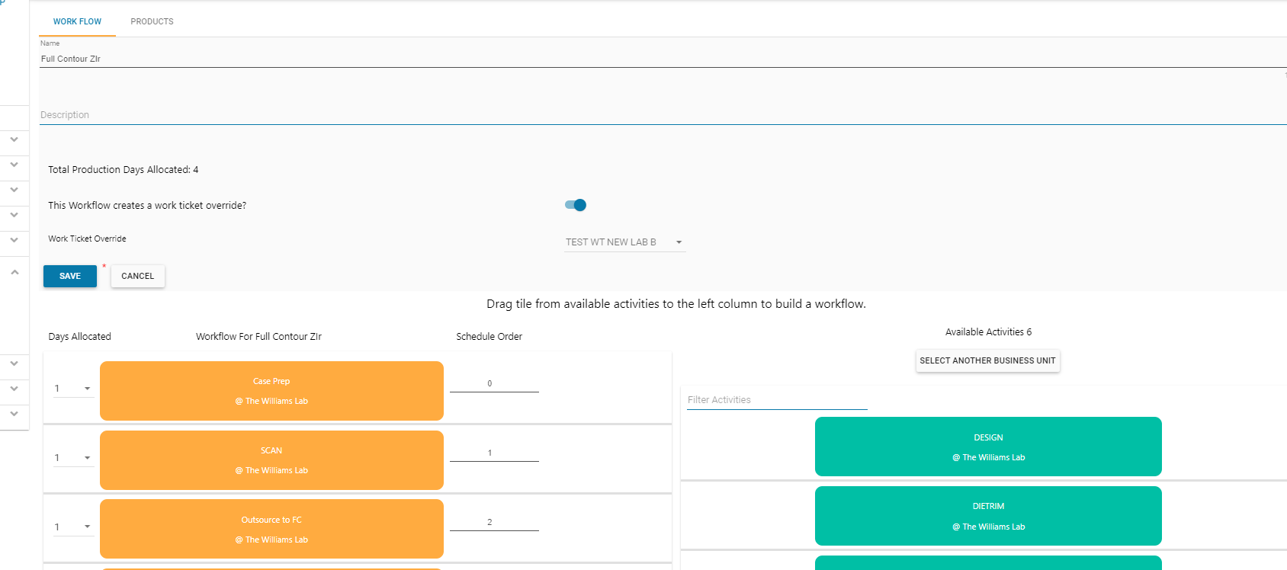Select the DIETRIM available activity tile
Viewport: 1287px width, 570px height.
click(x=988, y=516)
